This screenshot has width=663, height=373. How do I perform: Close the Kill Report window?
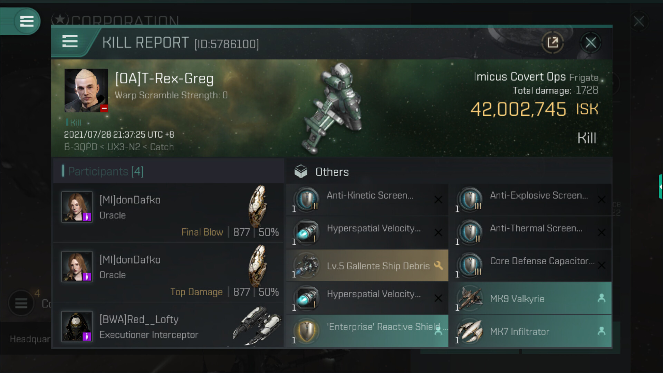pos(590,42)
